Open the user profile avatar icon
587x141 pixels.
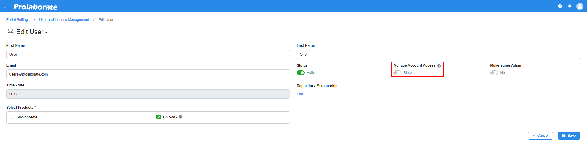click(x=580, y=6)
